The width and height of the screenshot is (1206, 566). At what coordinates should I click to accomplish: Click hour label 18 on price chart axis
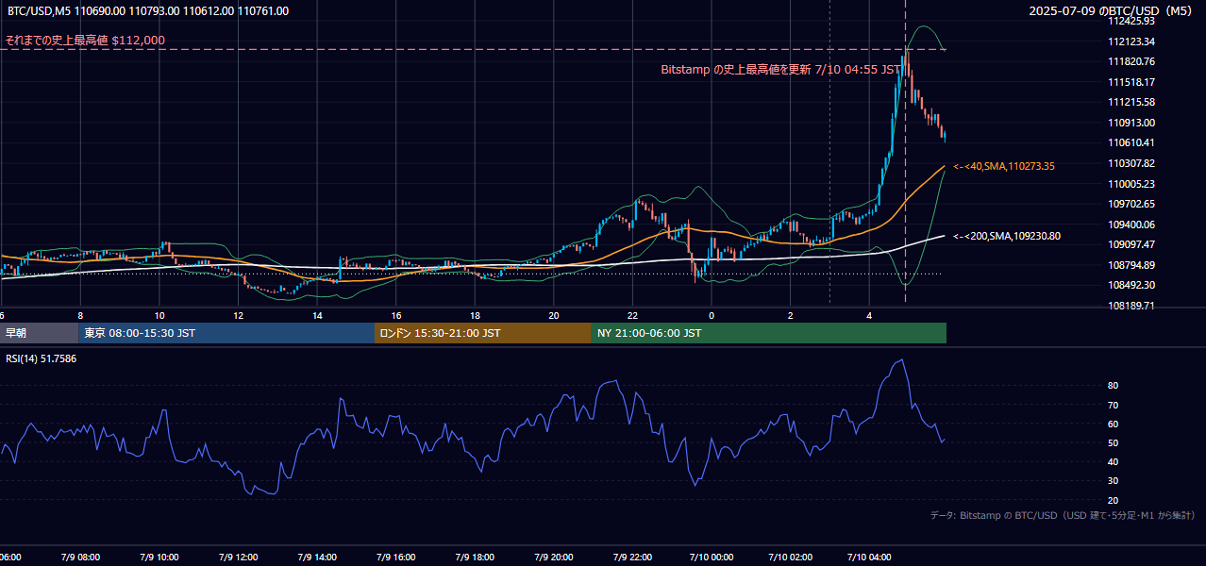coord(475,316)
